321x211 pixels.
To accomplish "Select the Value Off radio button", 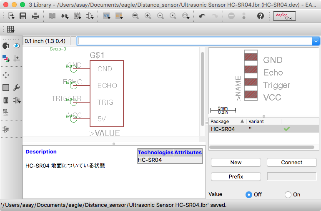I will (249, 195).
